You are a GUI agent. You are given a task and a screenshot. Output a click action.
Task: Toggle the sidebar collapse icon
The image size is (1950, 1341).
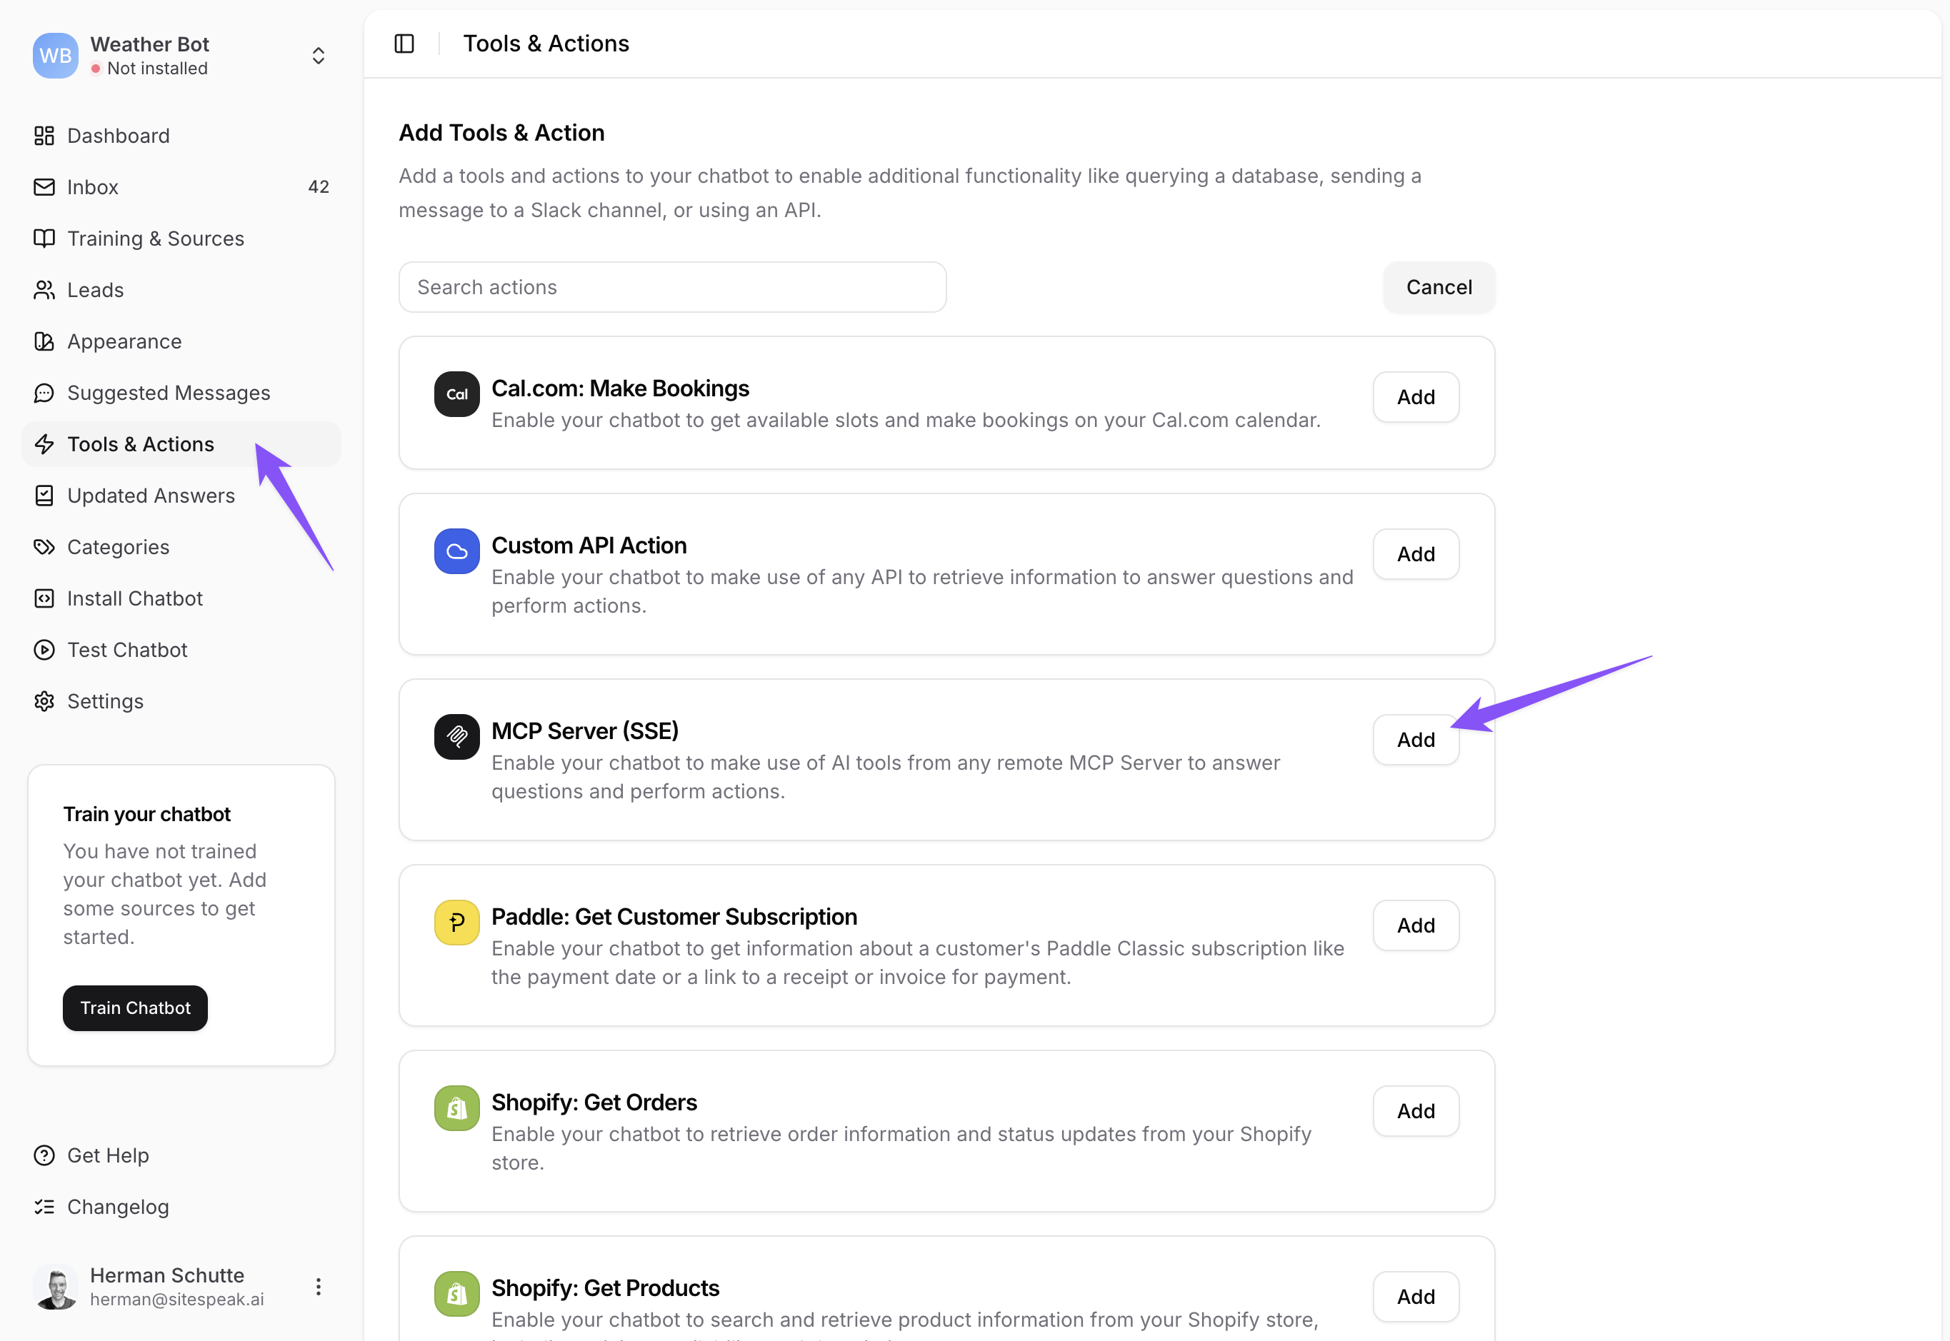pos(404,44)
